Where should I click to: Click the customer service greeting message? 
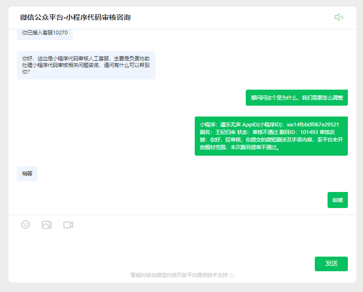(86, 65)
